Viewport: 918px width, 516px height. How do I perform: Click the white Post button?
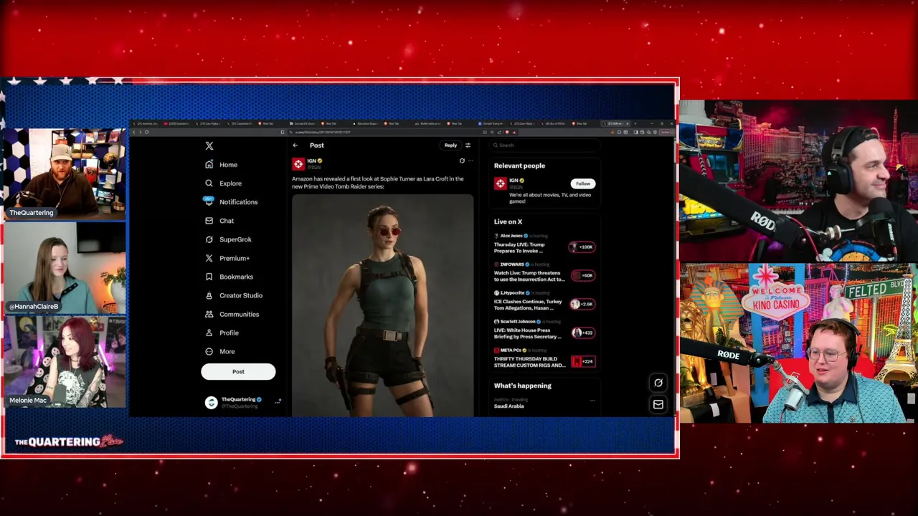(x=238, y=371)
